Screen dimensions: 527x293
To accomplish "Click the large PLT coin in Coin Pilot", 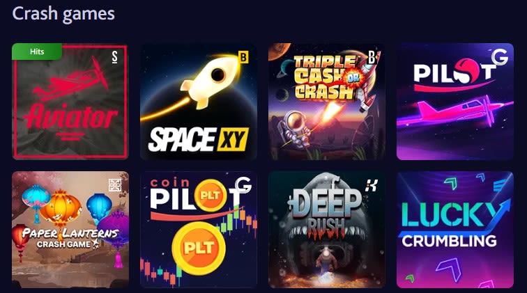I will tap(199, 248).
